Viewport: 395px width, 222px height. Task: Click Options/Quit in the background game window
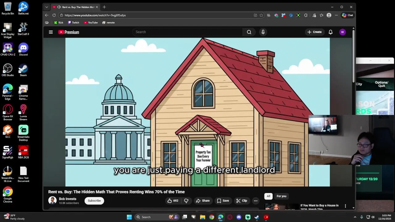(381, 84)
